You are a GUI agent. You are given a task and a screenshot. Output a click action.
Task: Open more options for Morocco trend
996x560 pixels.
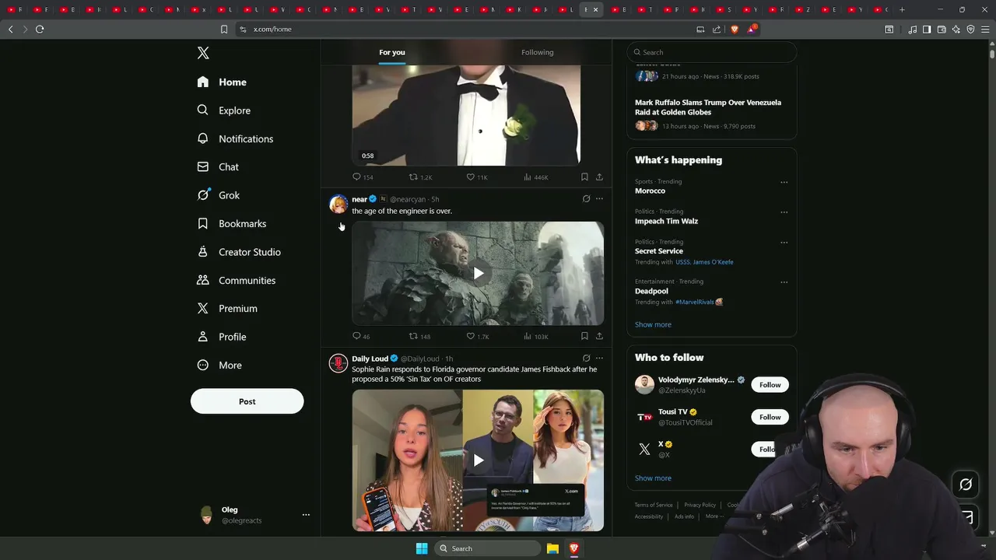tap(784, 182)
